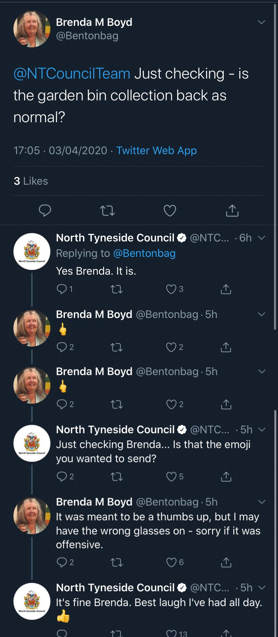Open the @NTCouncilTeam mention link

pyautogui.click(x=72, y=74)
